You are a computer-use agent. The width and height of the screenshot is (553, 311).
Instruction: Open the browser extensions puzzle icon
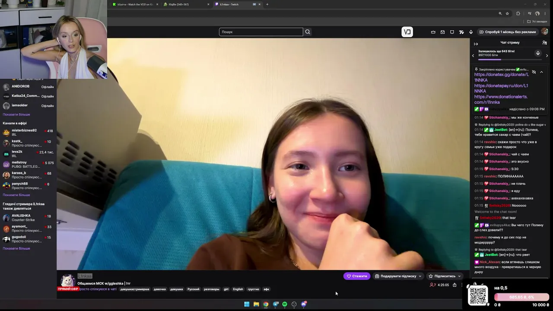(518, 13)
